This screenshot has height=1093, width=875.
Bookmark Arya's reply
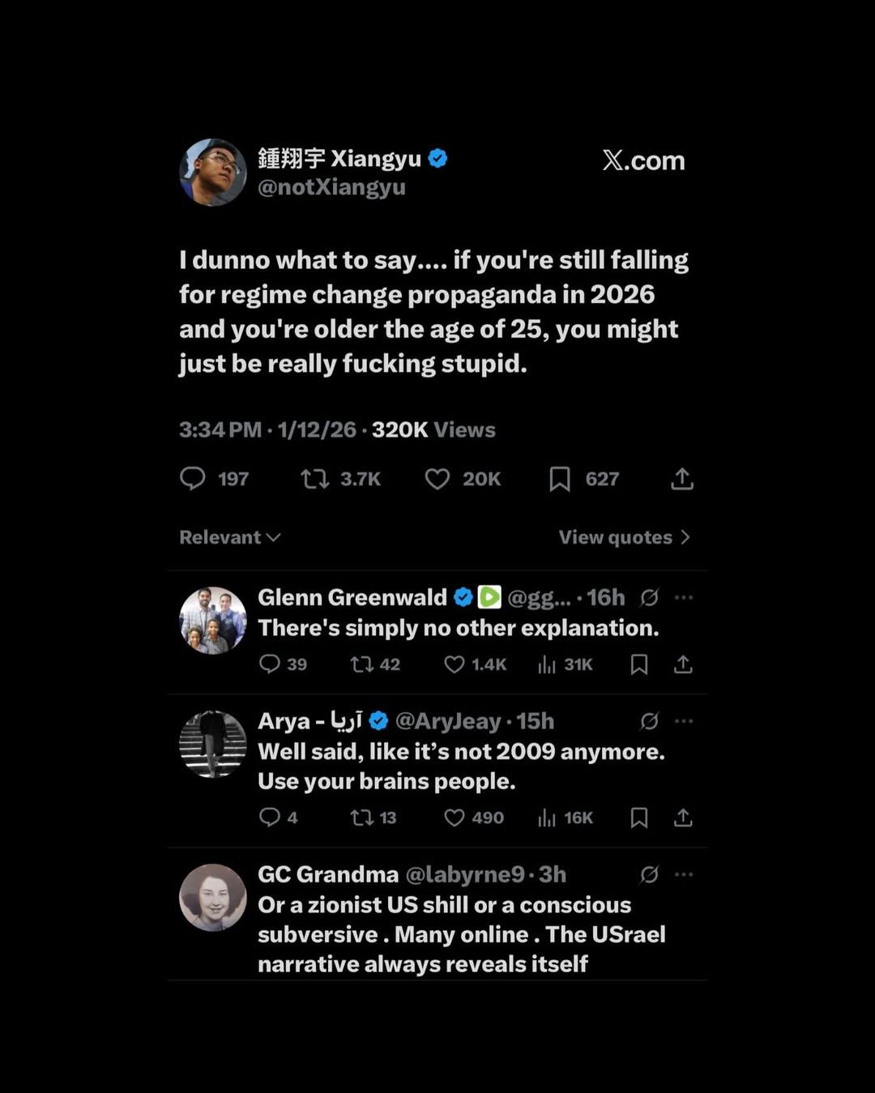639,818
